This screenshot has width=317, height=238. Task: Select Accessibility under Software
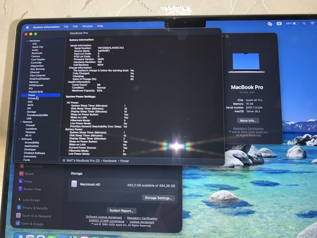click(x=32, y=142)
